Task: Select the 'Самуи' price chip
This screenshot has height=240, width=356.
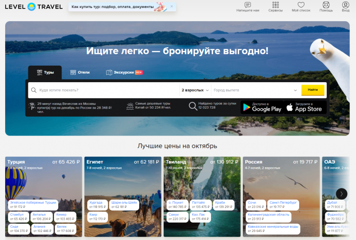Action: (178, 217)
